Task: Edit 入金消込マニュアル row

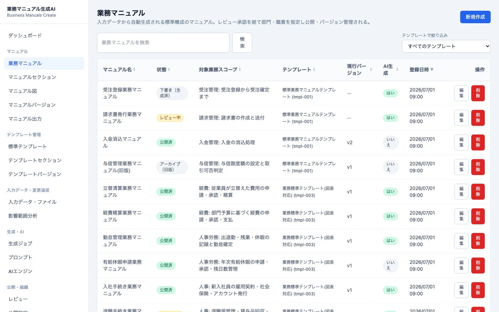Action: tap(461, 143)
